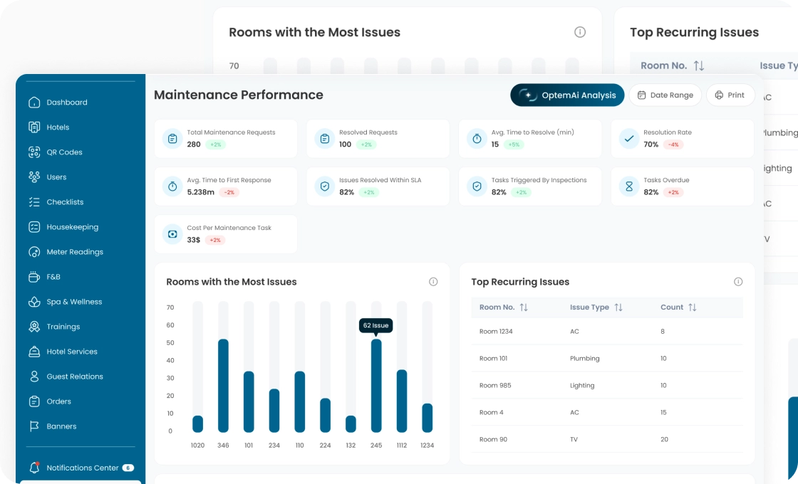Click info icon on Rooms with Most Issues
This screenshot has height=484, width=798.
[433, 282]
